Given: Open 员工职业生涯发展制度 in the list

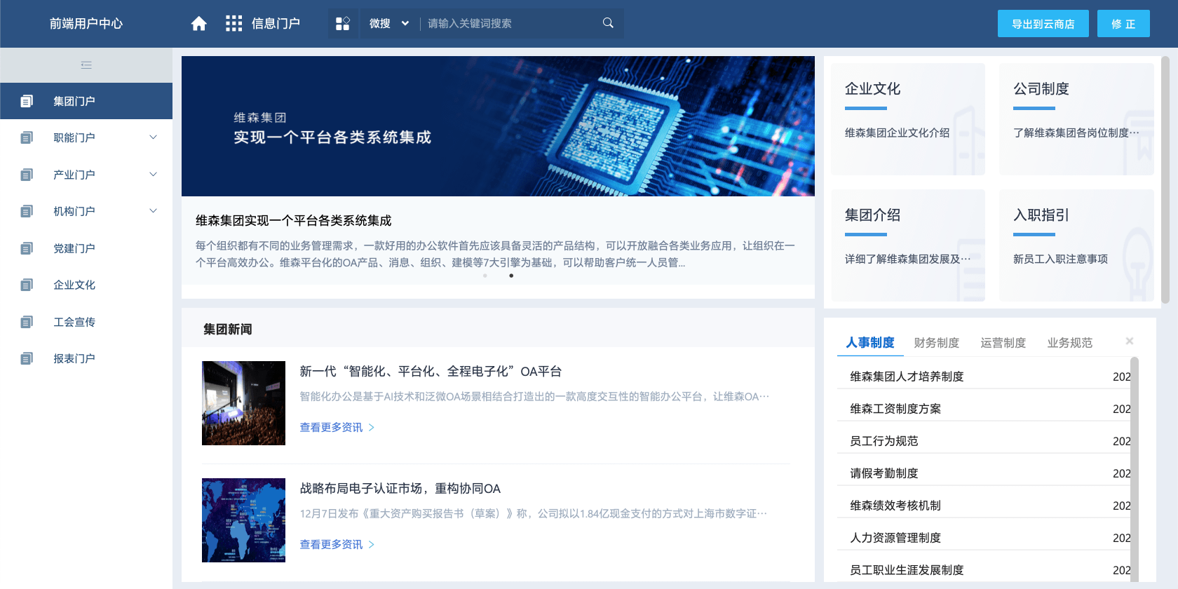Looking at the screenshot, I should pos(907,570).
